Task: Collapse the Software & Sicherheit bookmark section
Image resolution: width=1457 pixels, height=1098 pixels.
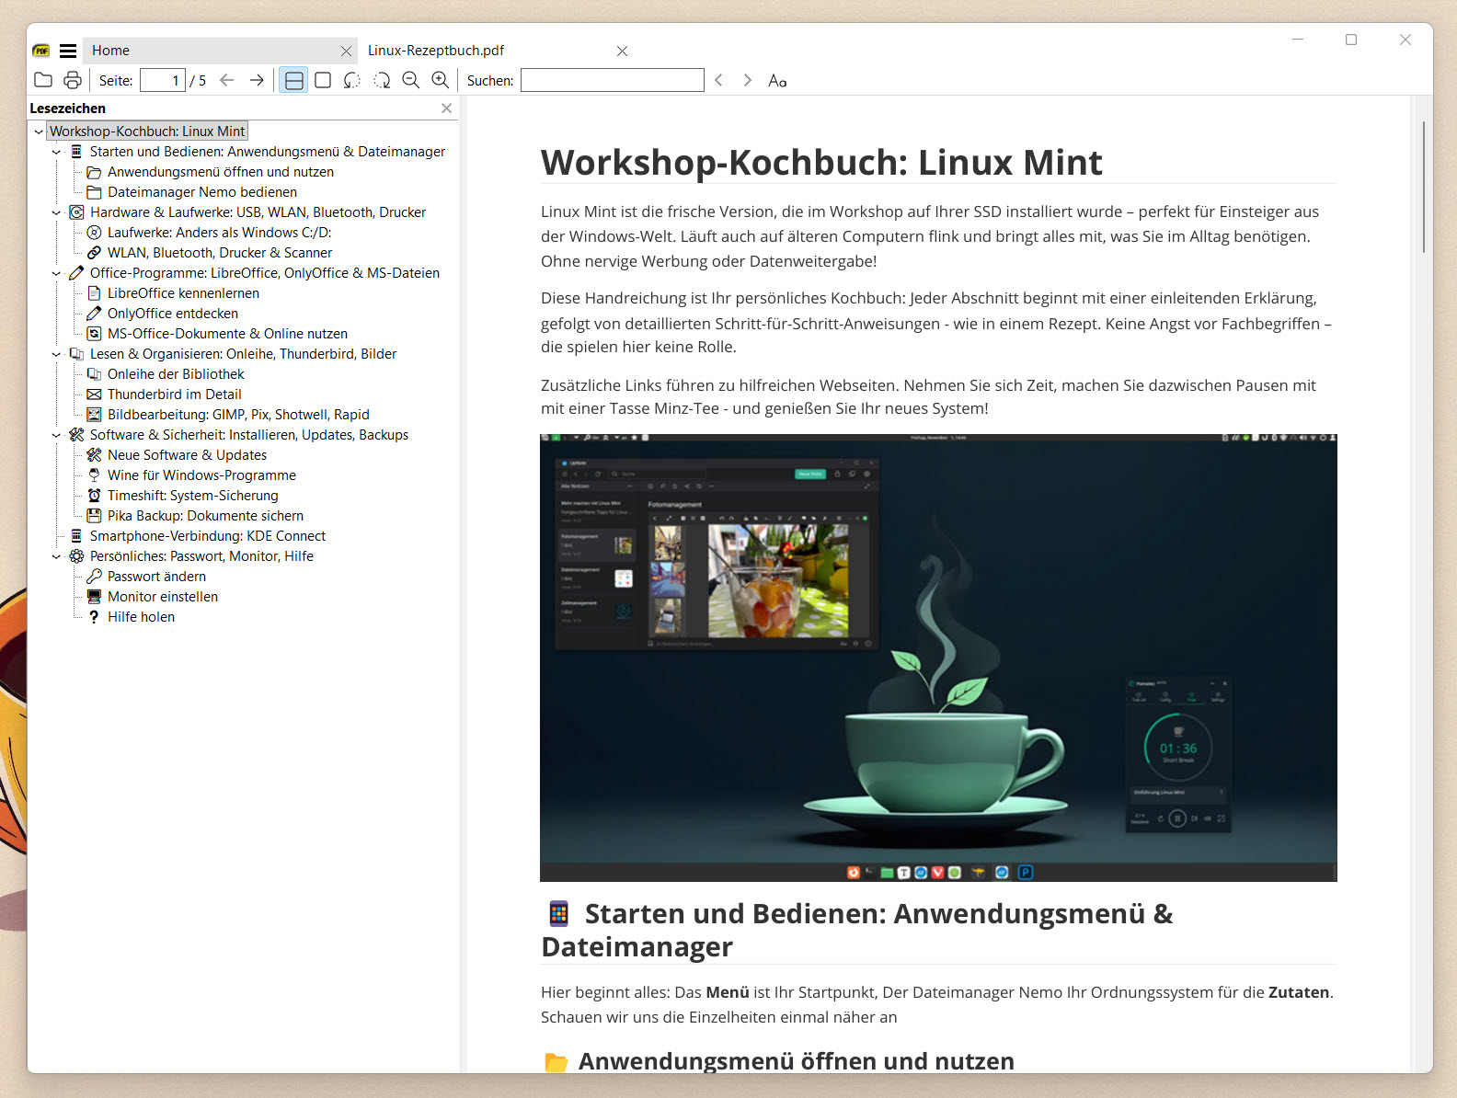Action: coord(56,435)
